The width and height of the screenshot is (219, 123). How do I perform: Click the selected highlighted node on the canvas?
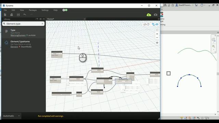(x=123, y=81)
